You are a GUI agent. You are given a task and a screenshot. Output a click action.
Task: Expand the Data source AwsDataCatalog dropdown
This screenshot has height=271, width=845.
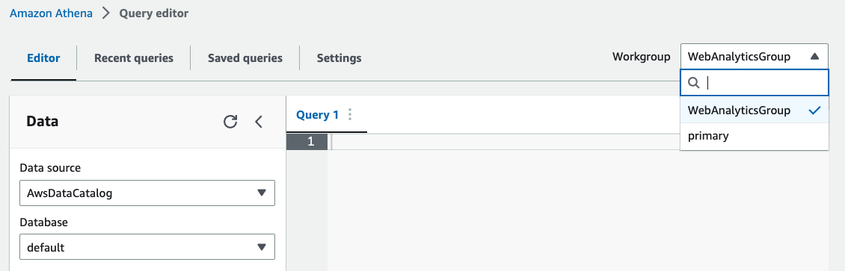(x=147, y=193)
